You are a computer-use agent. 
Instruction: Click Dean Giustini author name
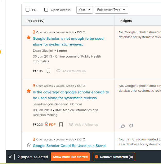(x=43, y=51)
